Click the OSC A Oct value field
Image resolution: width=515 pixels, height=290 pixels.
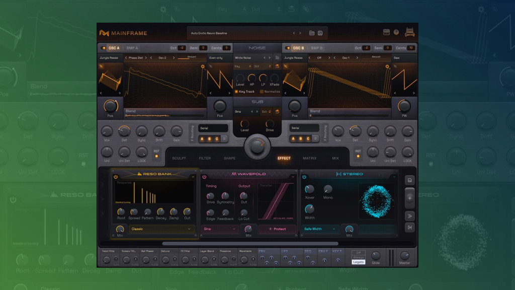182,48
